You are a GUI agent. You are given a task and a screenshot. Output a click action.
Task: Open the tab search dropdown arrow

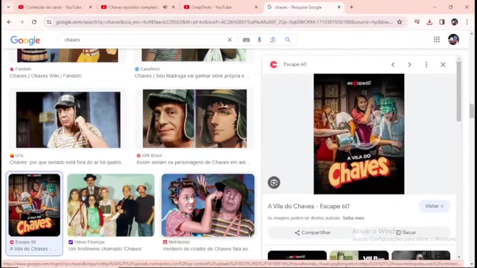(x=8, y=7)
